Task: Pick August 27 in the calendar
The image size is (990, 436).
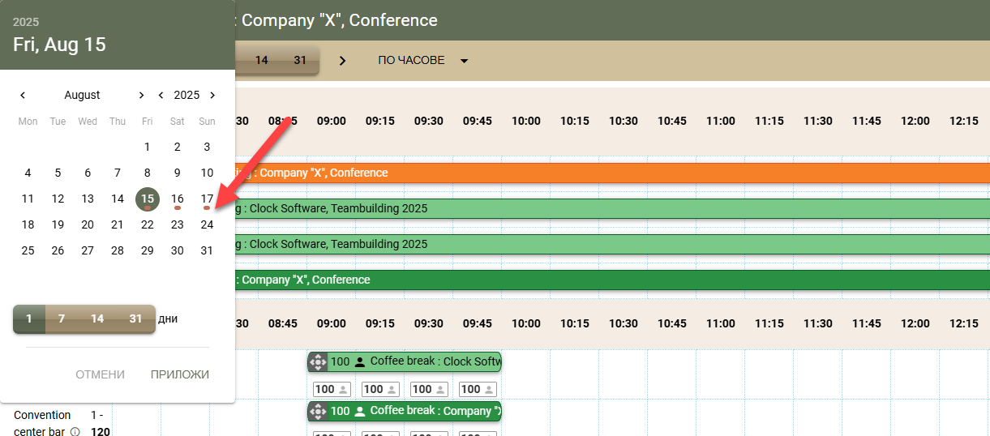Action: click(88, 250)
